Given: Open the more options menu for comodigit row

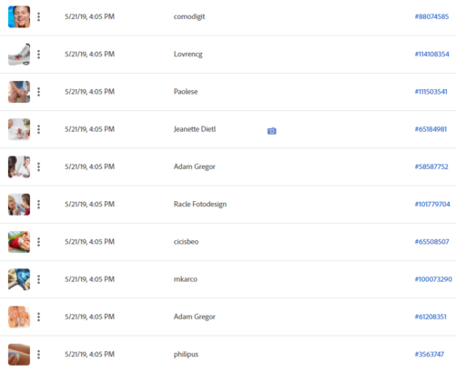Looking at the screenshot, I should 38,16.
